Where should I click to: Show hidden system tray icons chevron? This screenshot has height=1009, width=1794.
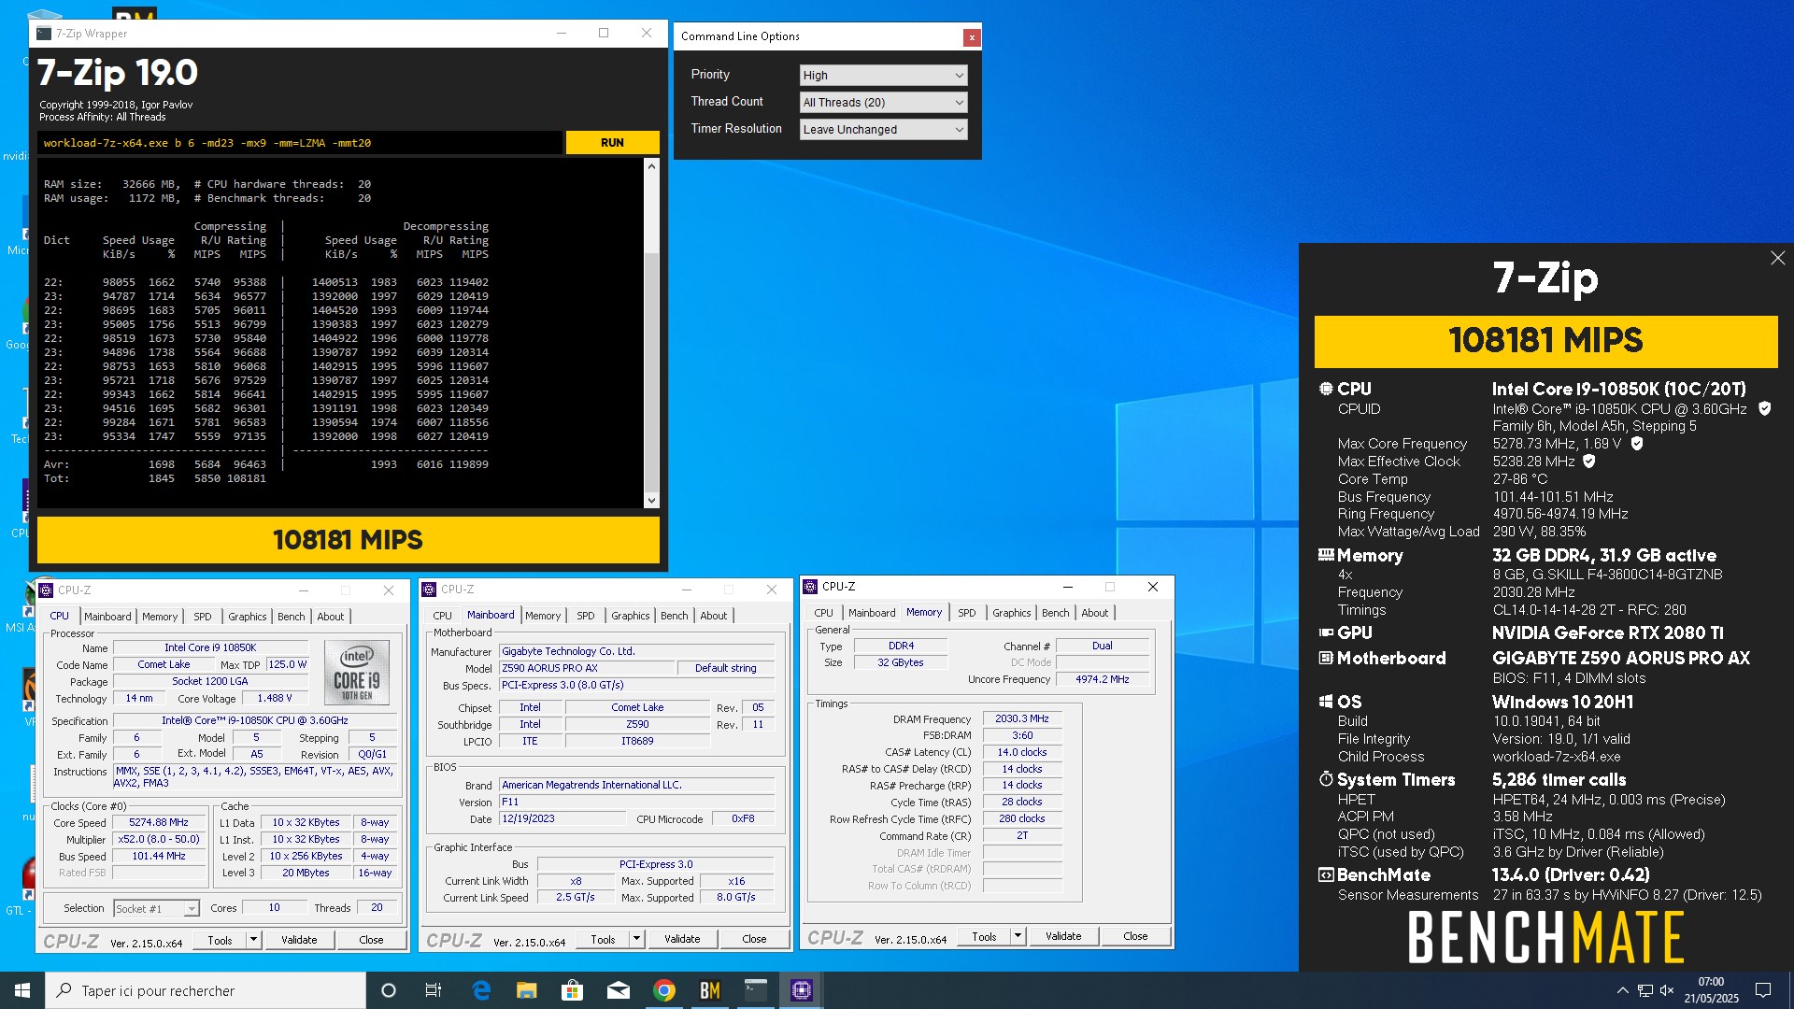click(1623, 990)
